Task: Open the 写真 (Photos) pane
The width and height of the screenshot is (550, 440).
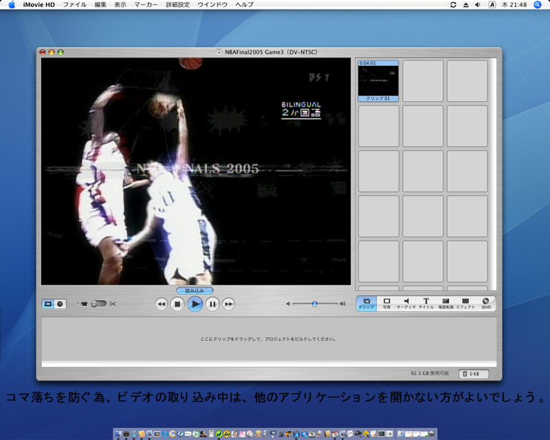Action: (x=386, y=303)
